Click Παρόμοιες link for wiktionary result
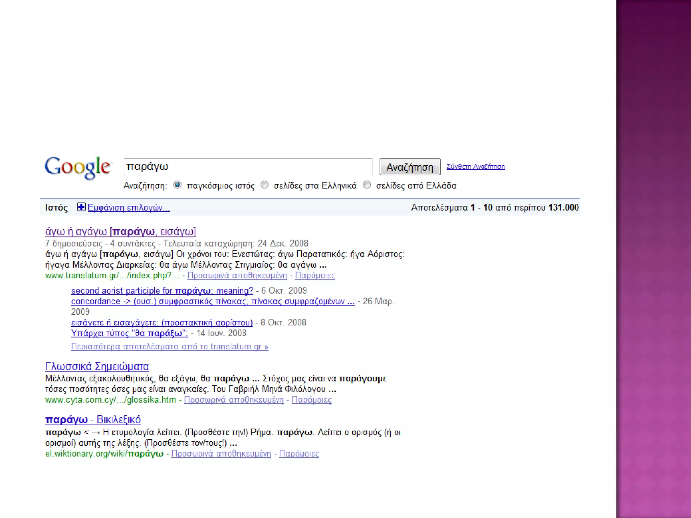Image resolution: width=691 pixels, height=518 pixels. (x=299, y=454)
